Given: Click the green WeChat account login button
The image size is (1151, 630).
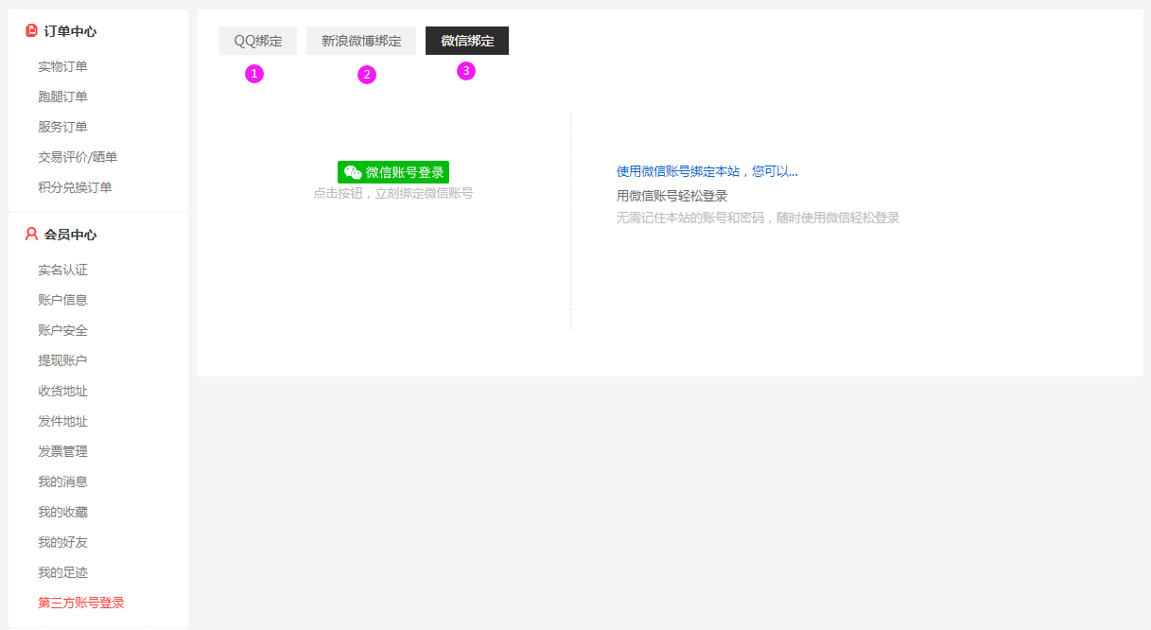Looking at the screenshot, I should (x=393, y=172).
